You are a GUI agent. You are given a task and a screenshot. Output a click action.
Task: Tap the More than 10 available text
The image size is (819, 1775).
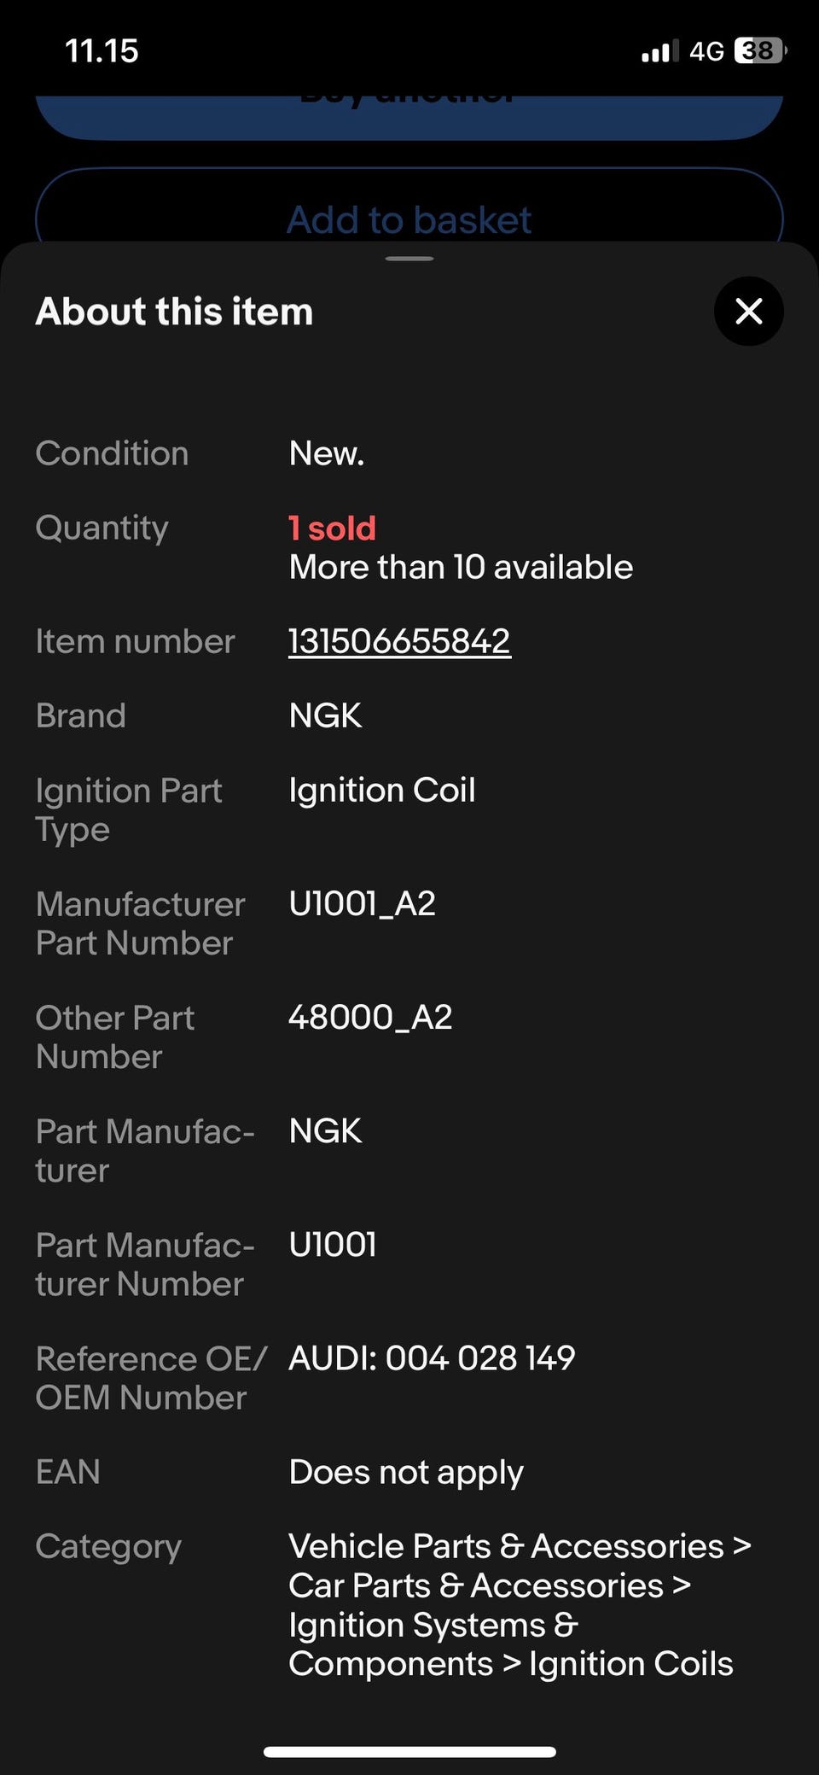pyautogui.click(x=461, y=567)
